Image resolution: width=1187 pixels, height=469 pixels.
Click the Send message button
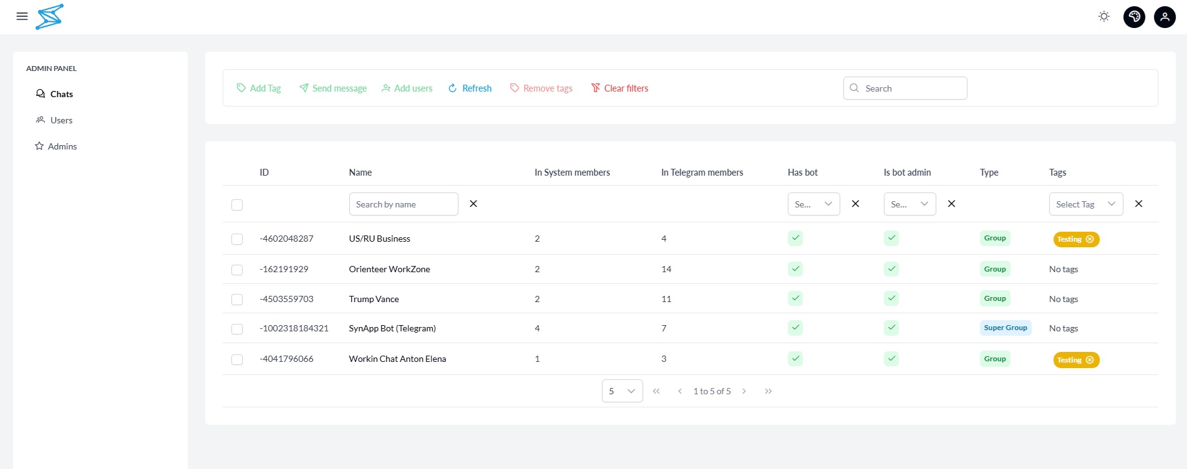pos(333,88)
